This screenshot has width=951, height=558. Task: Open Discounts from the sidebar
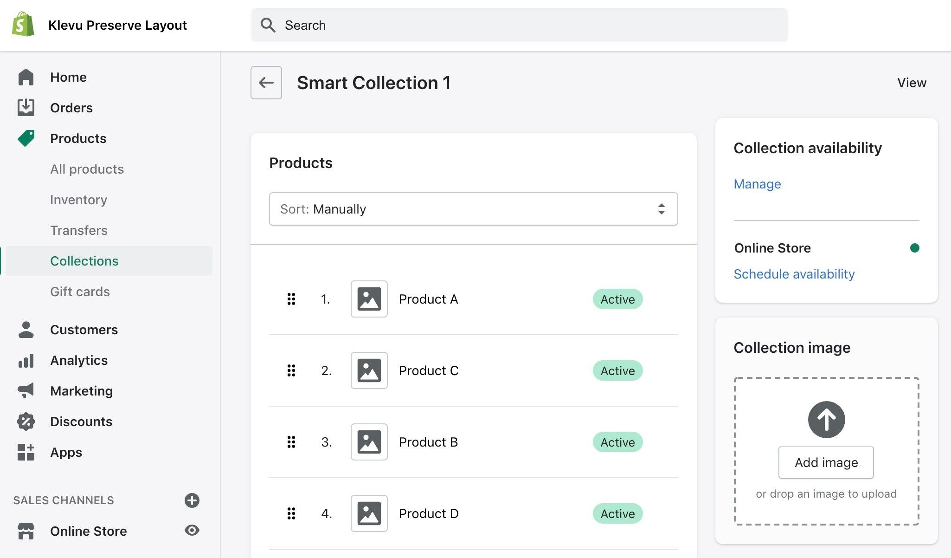[x=81, y=422]
